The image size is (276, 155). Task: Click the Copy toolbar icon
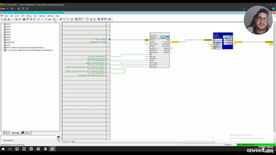(x=16, y=19)
